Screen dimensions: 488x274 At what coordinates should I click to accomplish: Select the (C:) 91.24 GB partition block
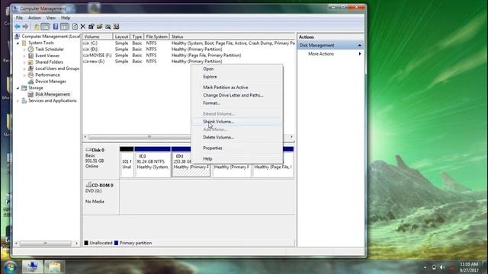pyautogui.click(x=152, y=162)
